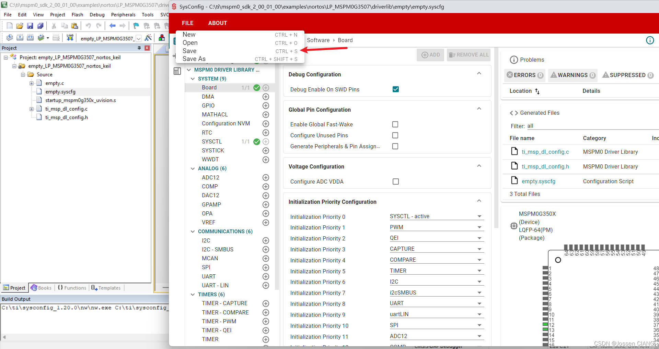The image size is (659, 349).
Task: Check Configure Unused Pins
Action: (x=395, y=135)
